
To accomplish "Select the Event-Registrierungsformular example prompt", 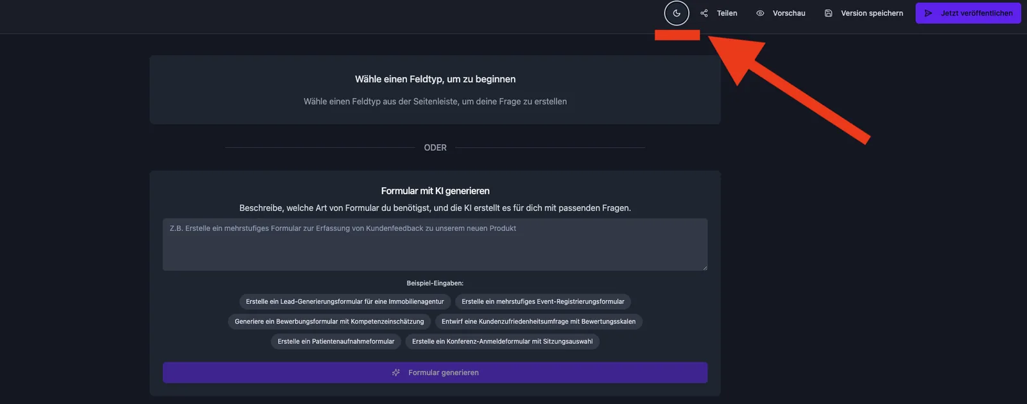I will point(543,301).
